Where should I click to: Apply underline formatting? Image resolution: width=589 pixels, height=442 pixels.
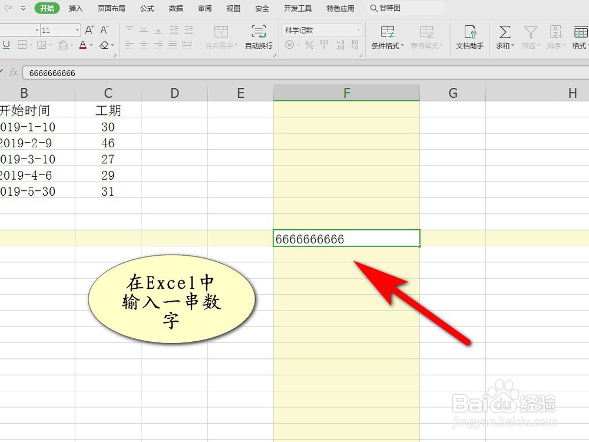pyautogui.click(x=6, y=44)
